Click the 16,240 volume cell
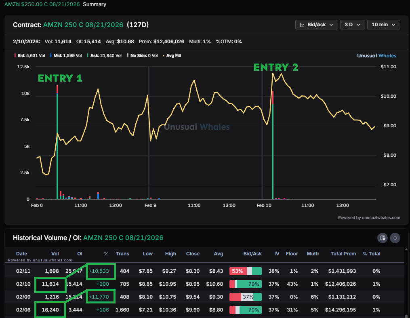Viewport: 410px width, 318px height. point(50,310)
